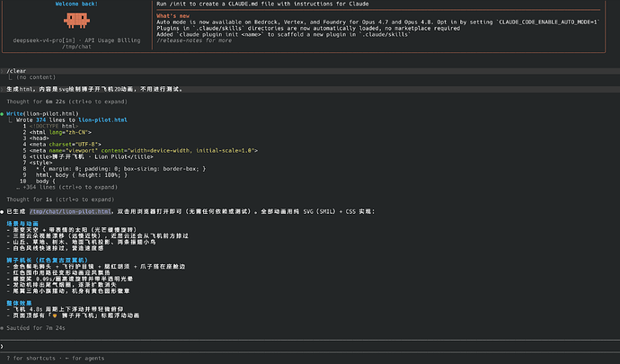Click the '(no content)' result line

[36, 77]
